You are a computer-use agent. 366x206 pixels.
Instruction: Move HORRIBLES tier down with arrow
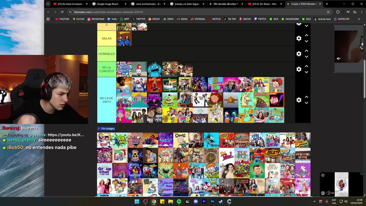click(306, 57)
